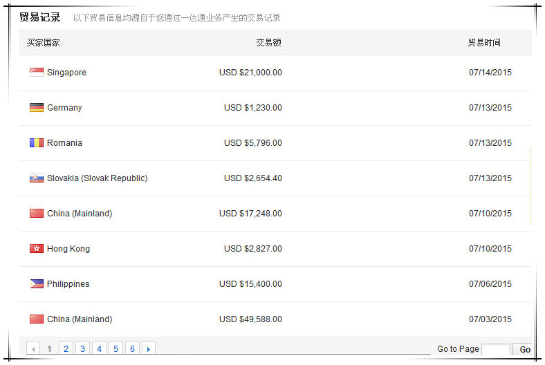The height and width of the screenshot is (365, 545).
Task: Click the Singapore flag icon
Action: 37,73
